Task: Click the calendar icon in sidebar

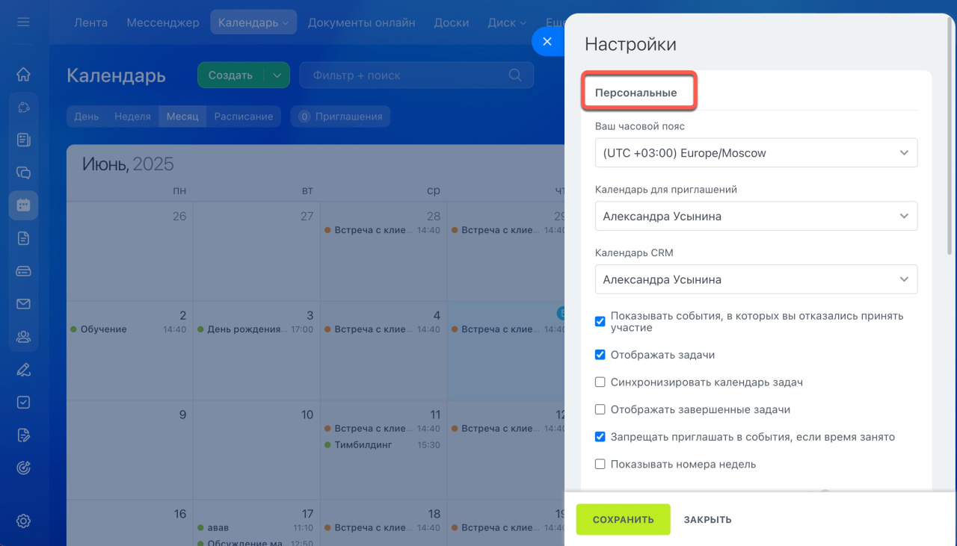Action: click(x=23, y=205)
